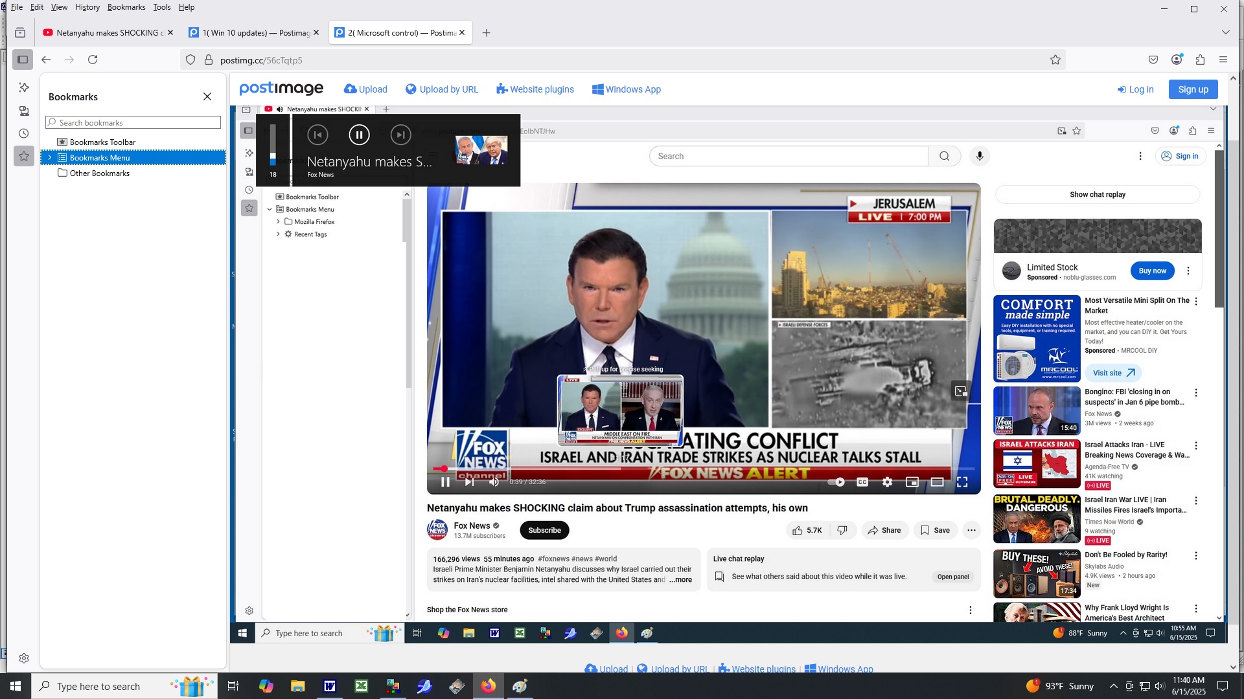The image size is (1244, 699).
Task: Expand the Bookmarks Menu folder arrow
Action: (50, 157)
